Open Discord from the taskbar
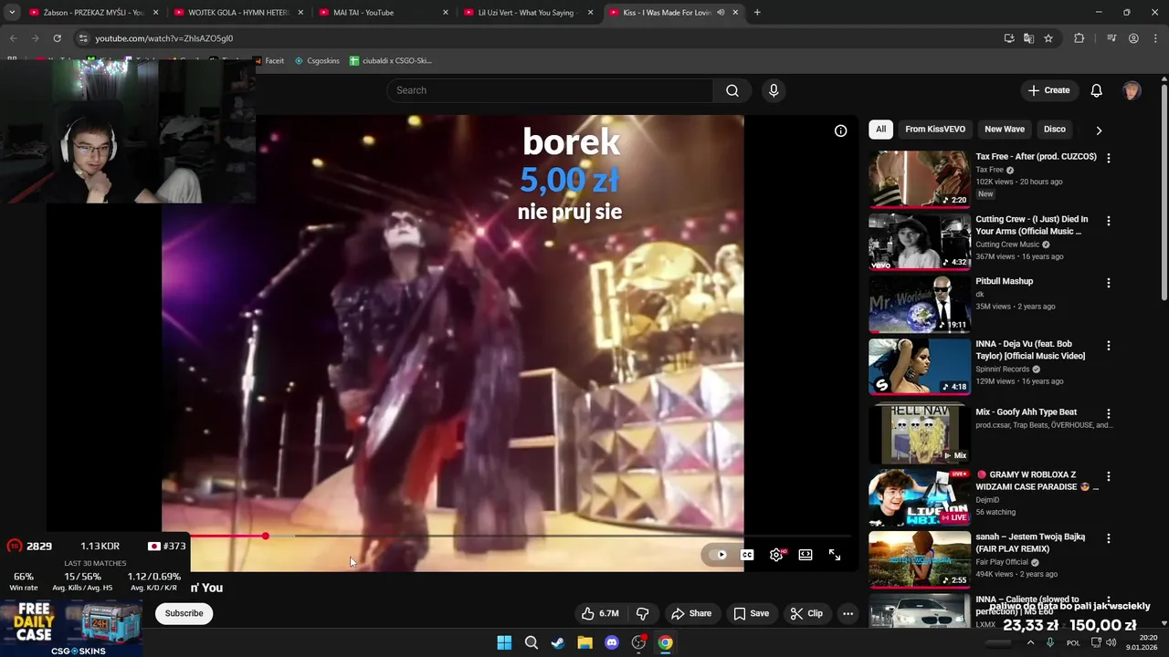This screenshot has height=657, width=1169. (x=612, y=642)
